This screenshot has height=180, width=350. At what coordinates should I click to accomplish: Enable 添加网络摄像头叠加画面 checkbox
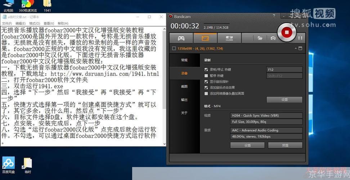point(206,93)
